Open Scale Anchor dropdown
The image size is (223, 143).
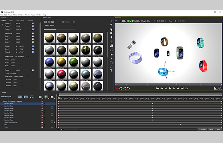point(22,76)
